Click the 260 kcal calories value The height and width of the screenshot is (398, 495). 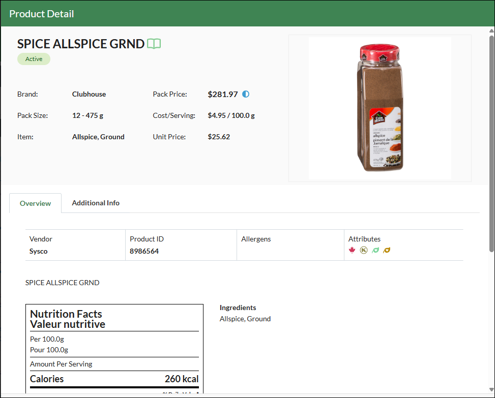[182, 379]
